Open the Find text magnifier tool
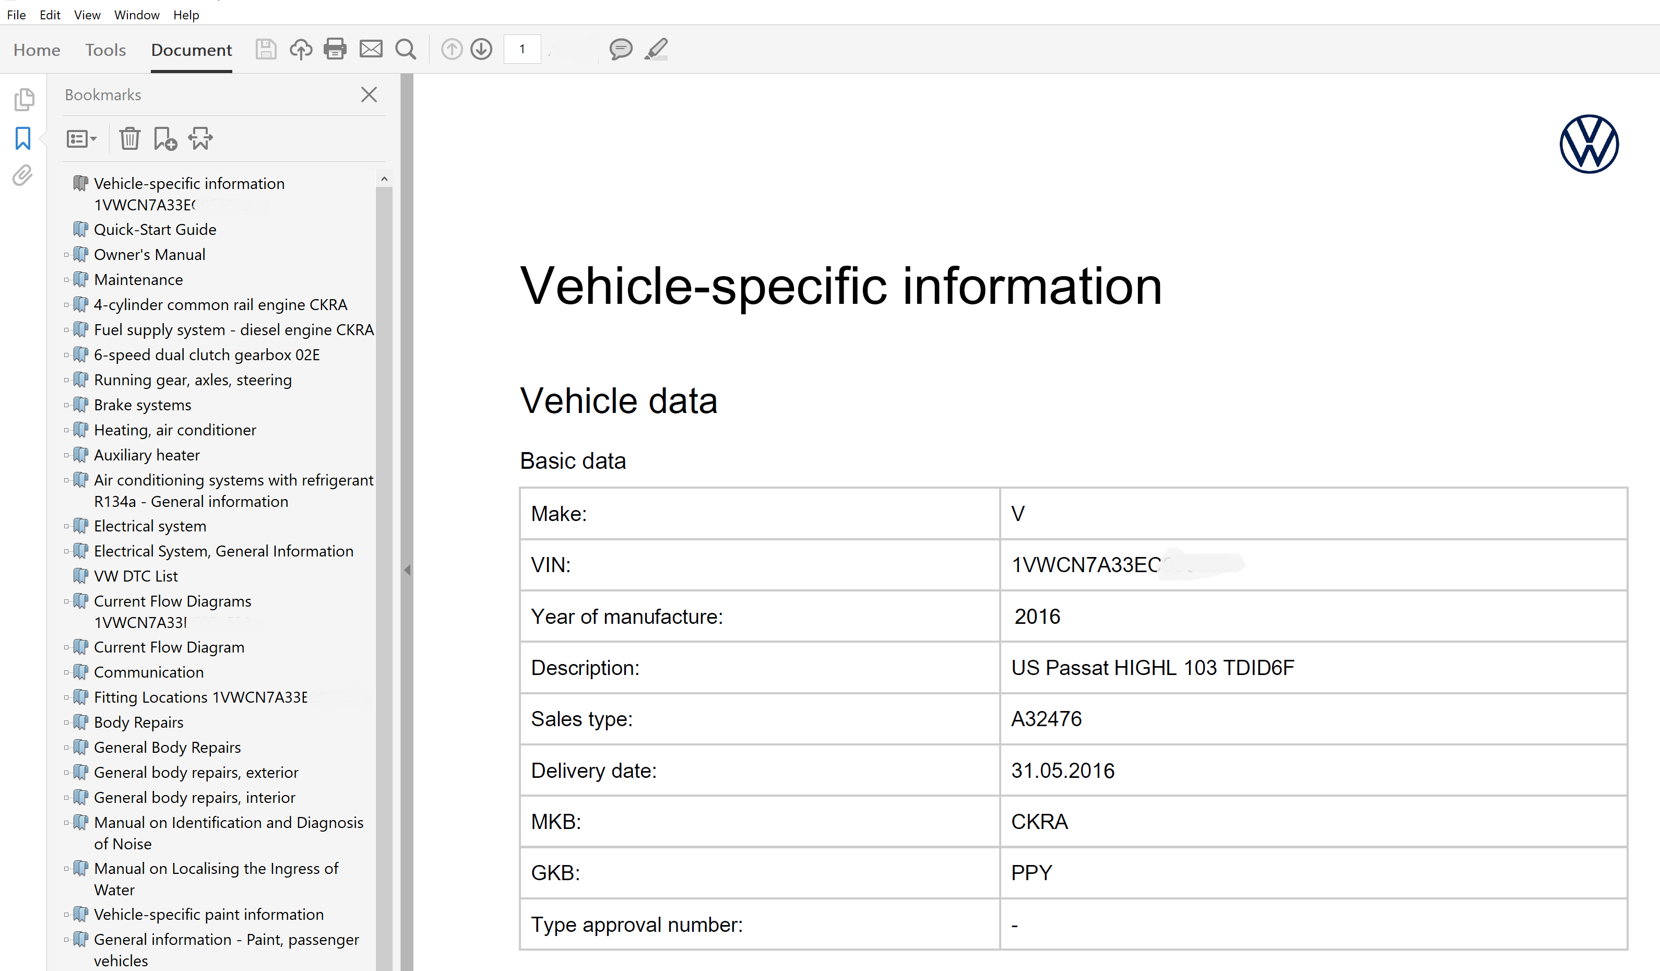This screenshot has height=971, width=1660. (406, 50)
